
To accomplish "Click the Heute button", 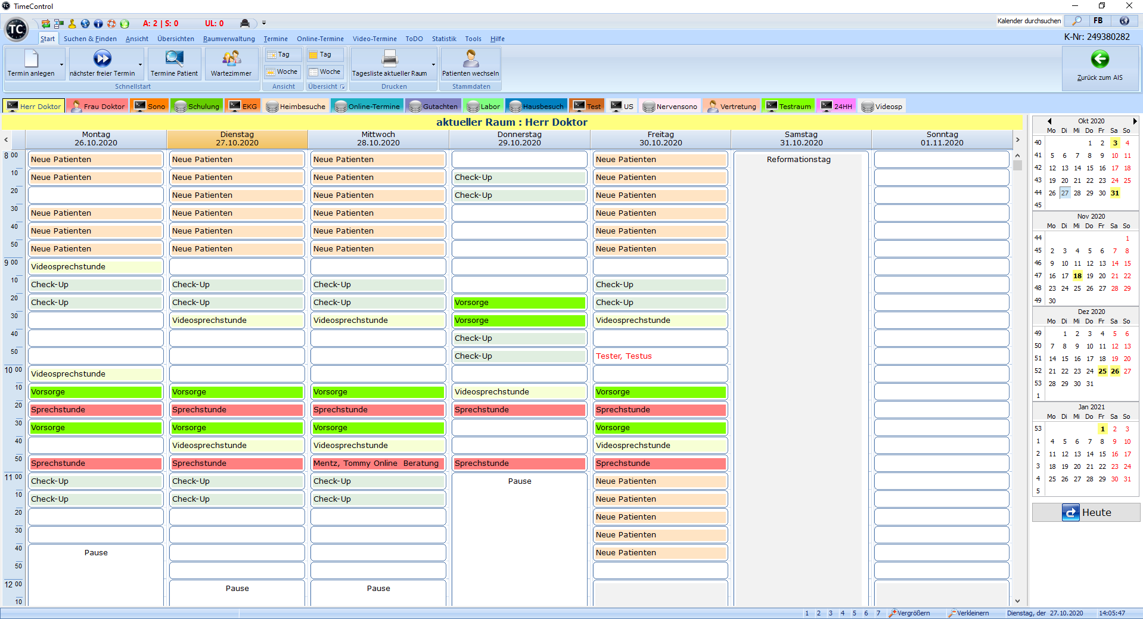I will [x=1086, y=512].
